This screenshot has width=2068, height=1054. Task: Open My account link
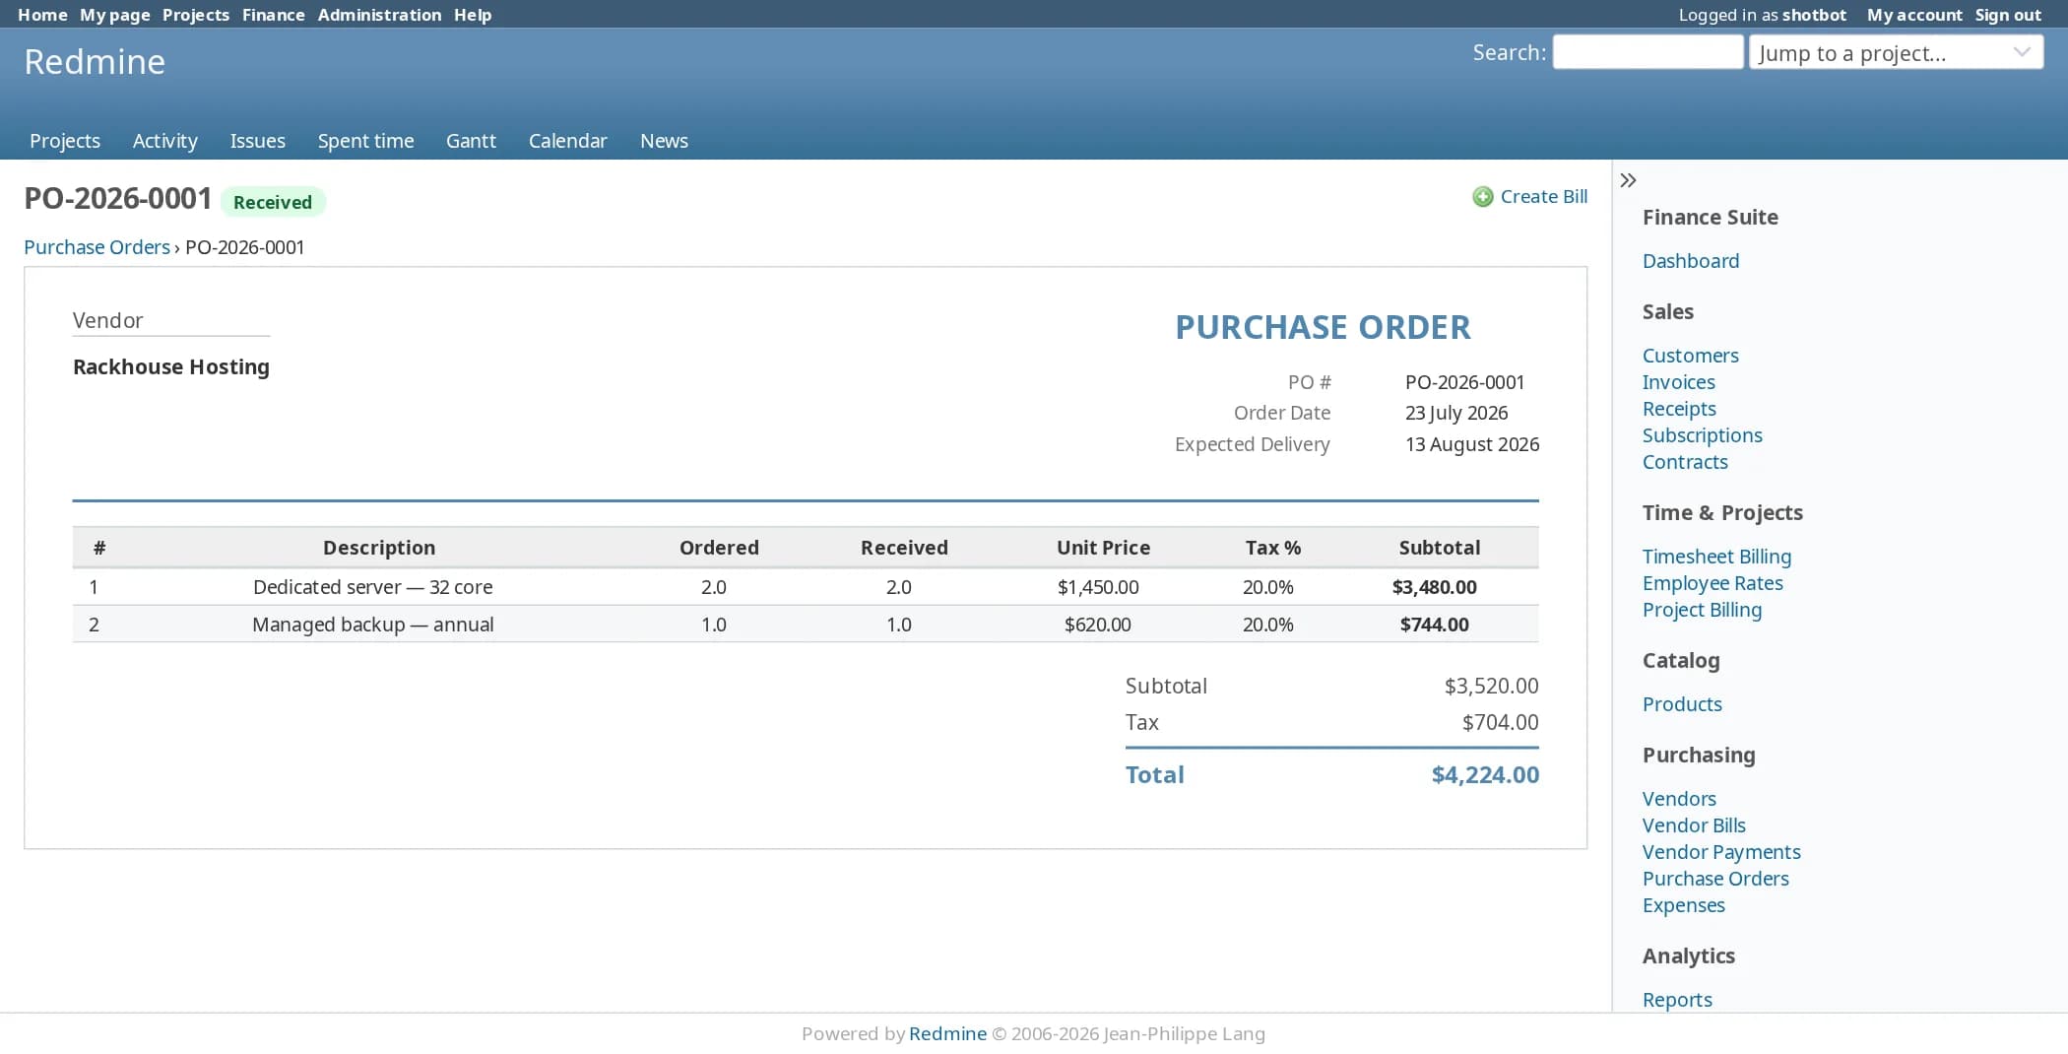tap(1914, 15)
